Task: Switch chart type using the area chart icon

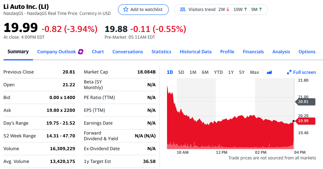Action: 269,72
